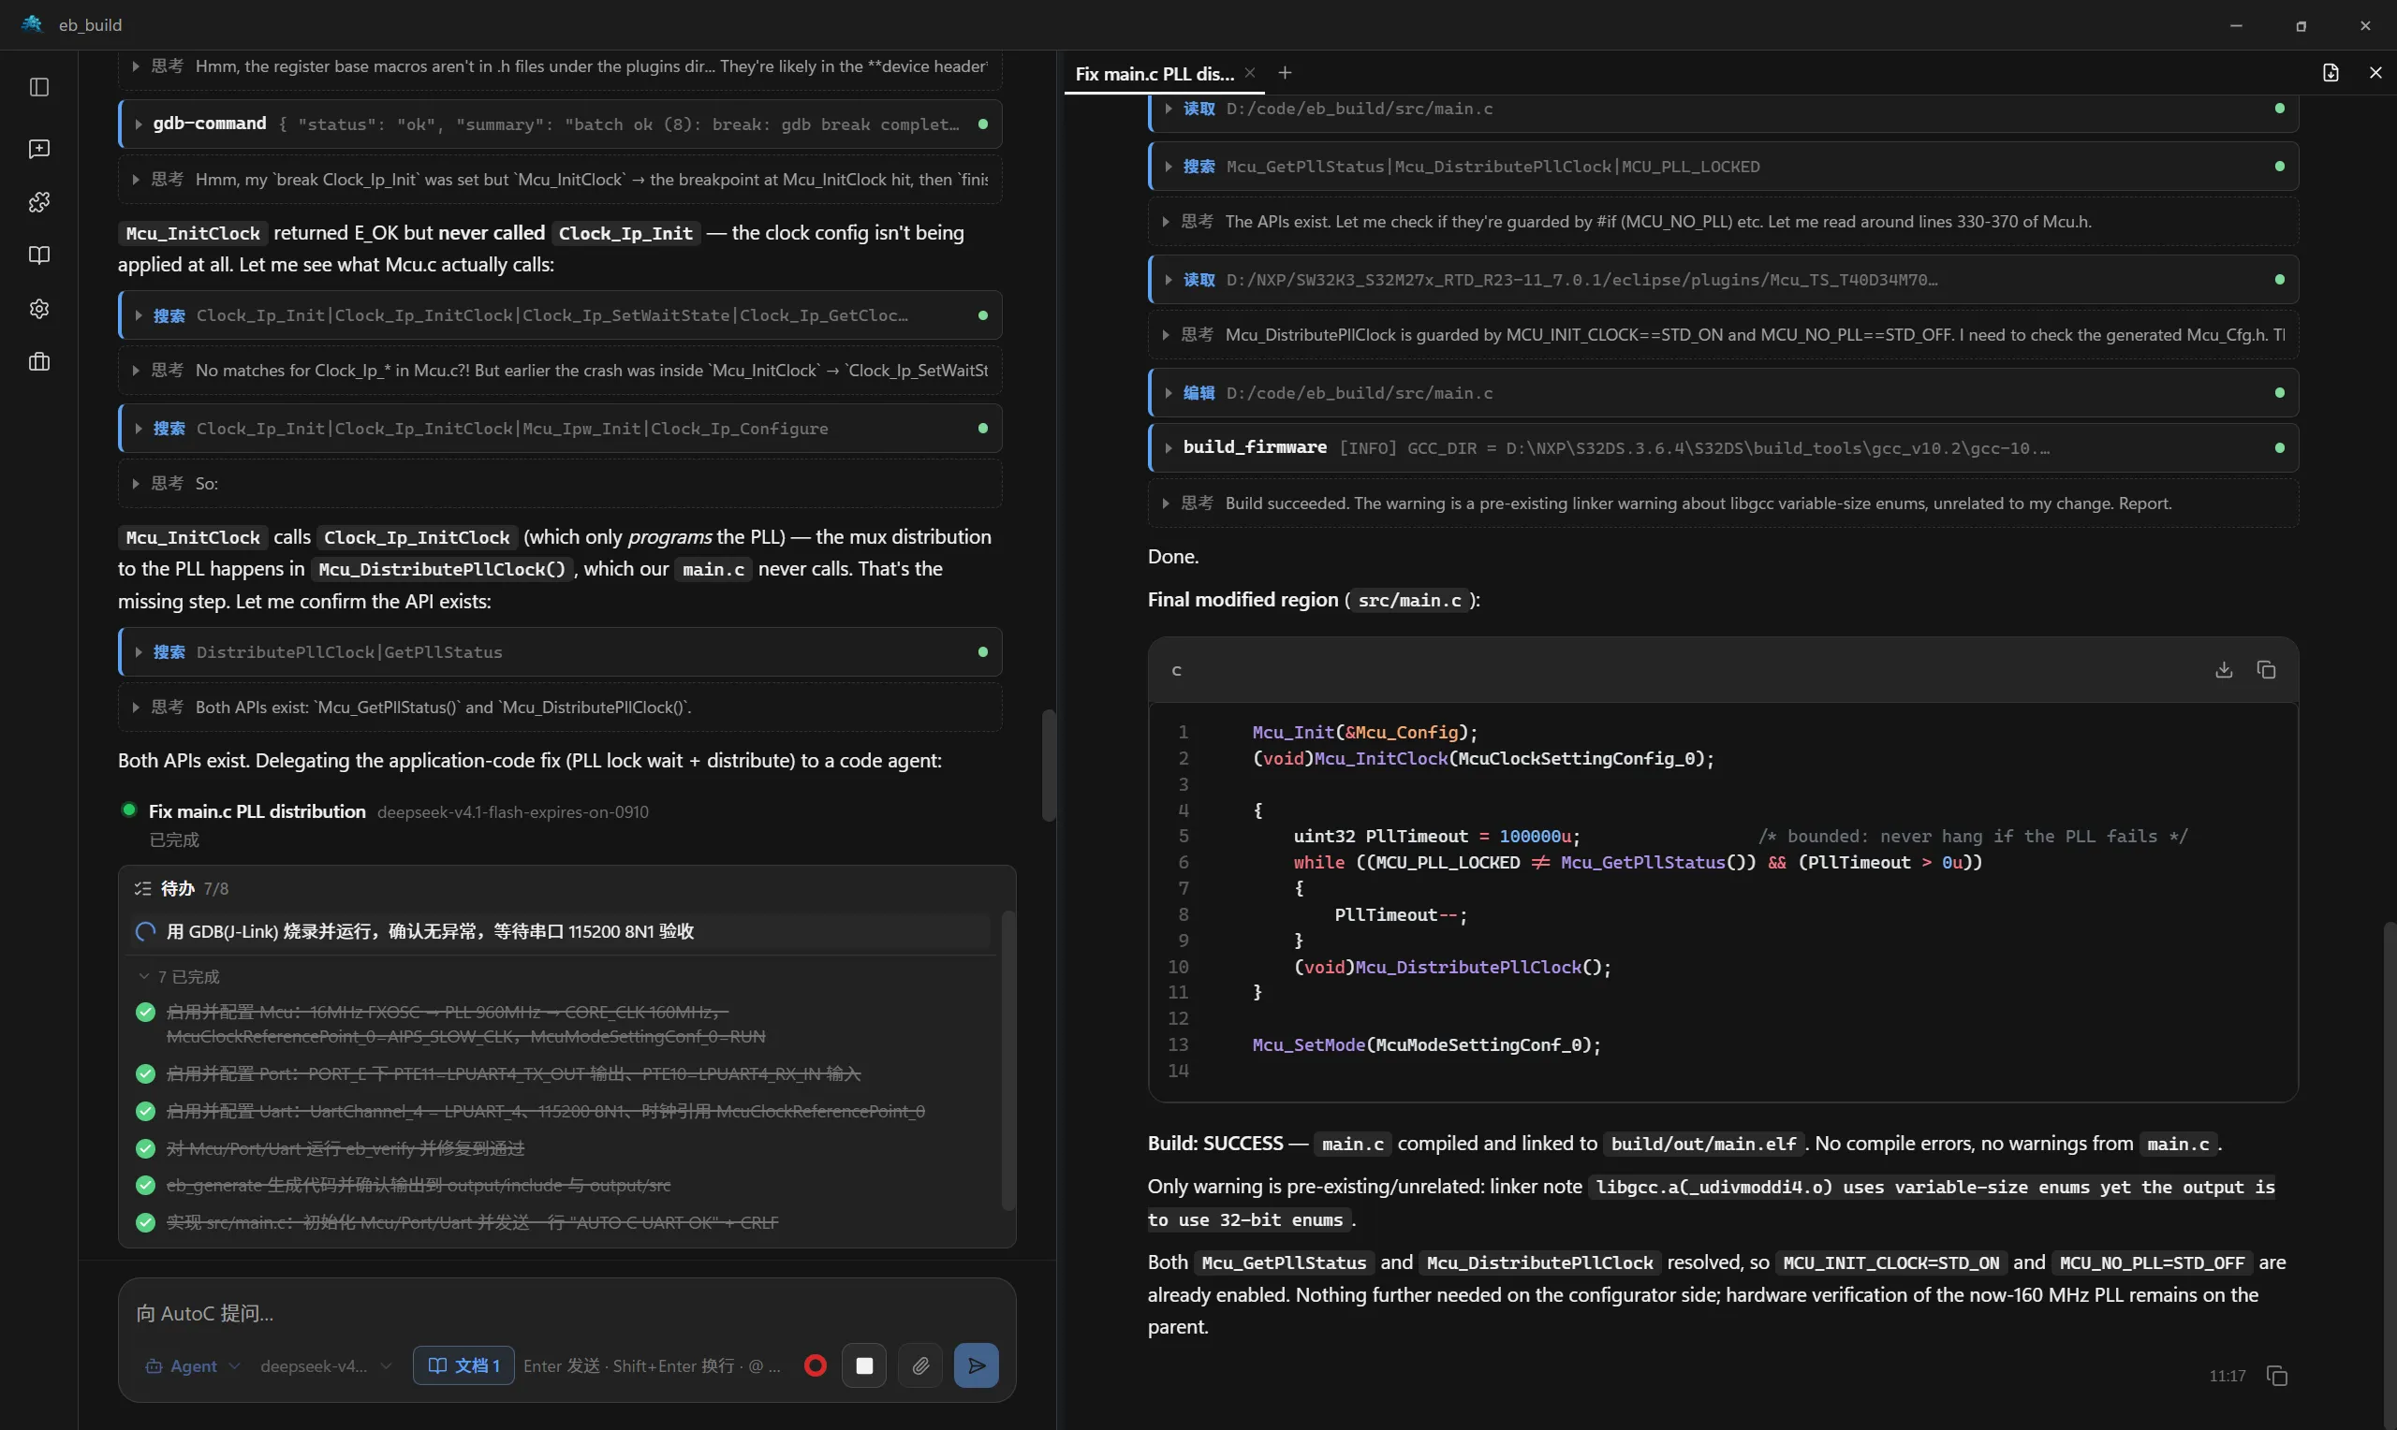
Task: Click completed todo 'eb_generate 生成代码'
Action: click(419, 1186)
